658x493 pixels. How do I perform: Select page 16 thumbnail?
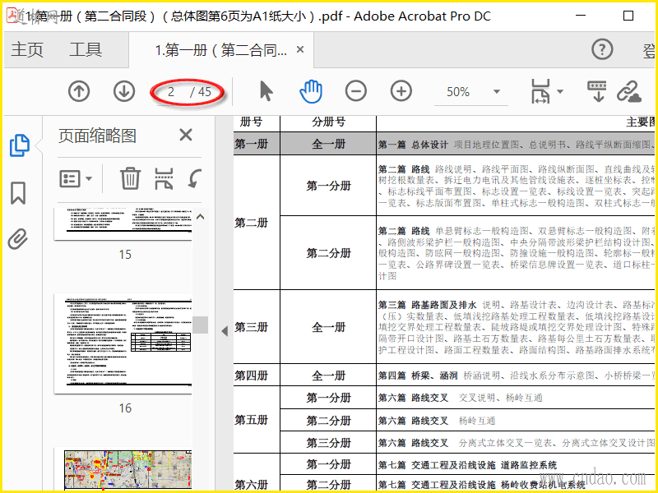[x=123, y=343]
